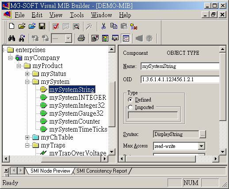
Task: Click the Find binoculars icon
Action: (12, 38)
